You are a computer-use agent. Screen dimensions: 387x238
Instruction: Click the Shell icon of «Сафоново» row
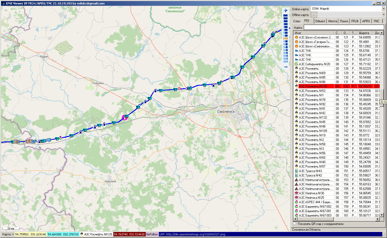click(296, 46)
